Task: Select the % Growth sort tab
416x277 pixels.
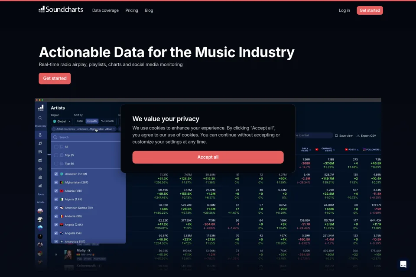Action: pyautogui.click(x=107, y=121)
